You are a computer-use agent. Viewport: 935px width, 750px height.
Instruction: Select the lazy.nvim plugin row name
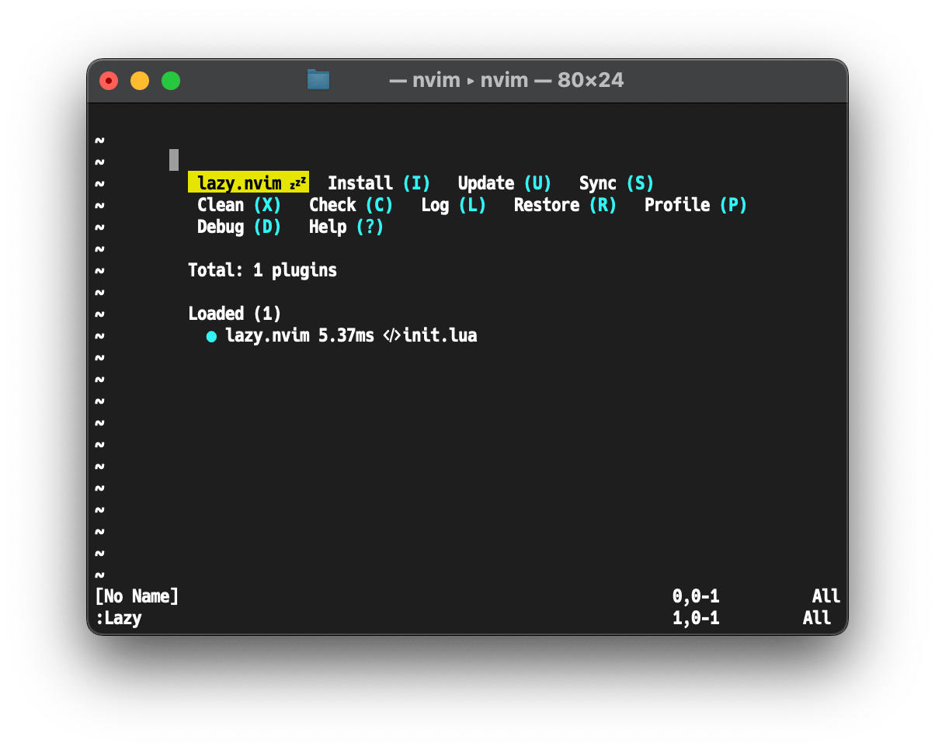(x=267, y=336)
